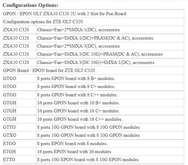Select the Chassis+Fan+2*SMXA/3(DC) description cell
This screenshot has height=165, width=188.
click(x=78, y=46)
